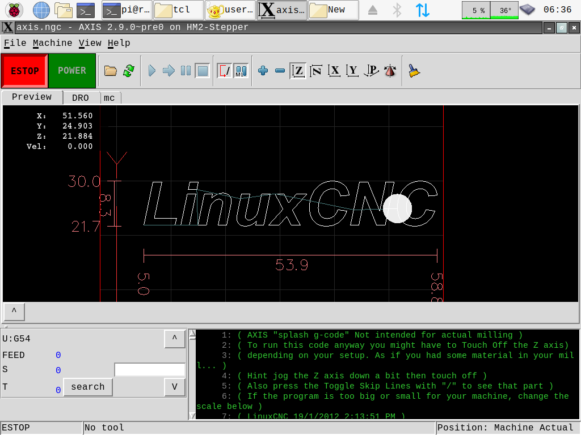Step one line of the program
Screen dimensions: 581x435
coord(169,71)
